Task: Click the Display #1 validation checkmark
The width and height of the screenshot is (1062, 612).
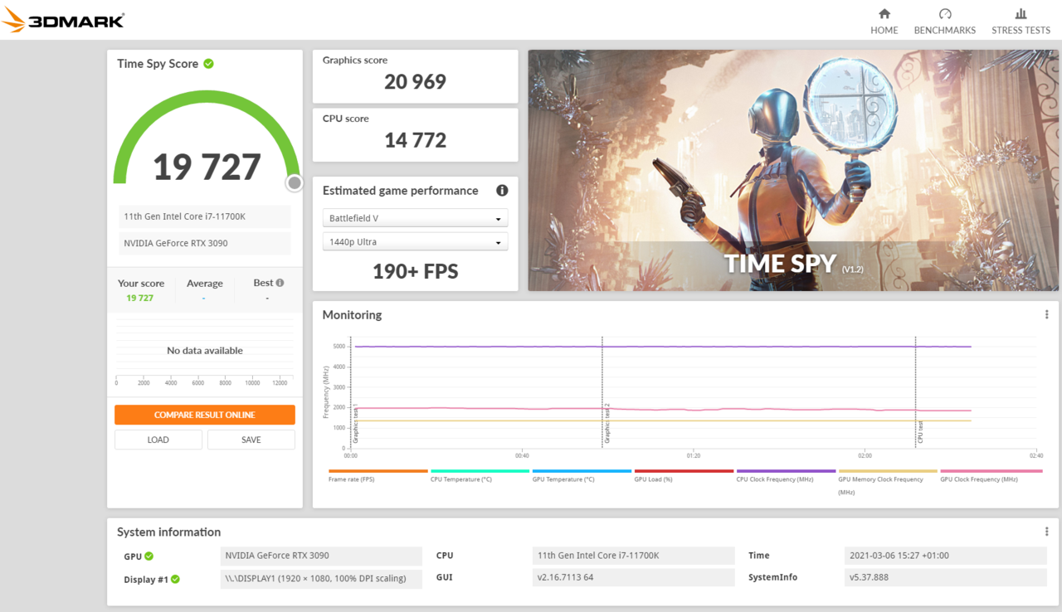Action: [x=175, y=580]
